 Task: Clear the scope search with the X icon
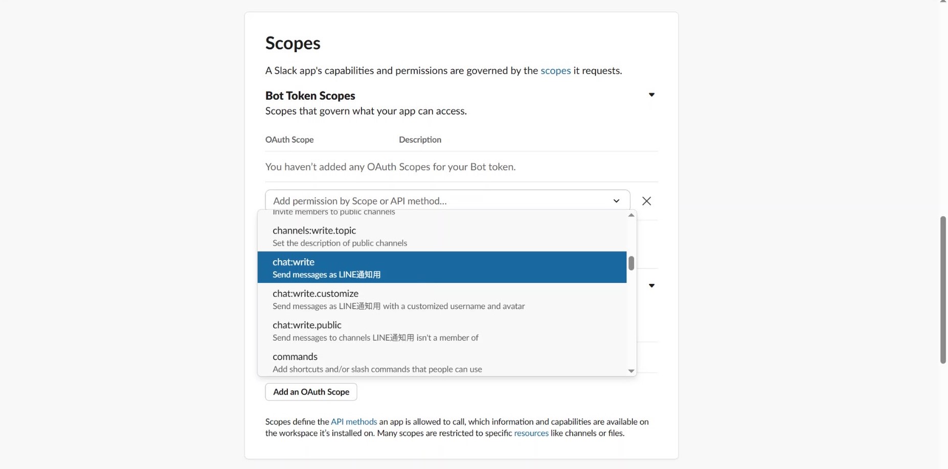point(646,201)
